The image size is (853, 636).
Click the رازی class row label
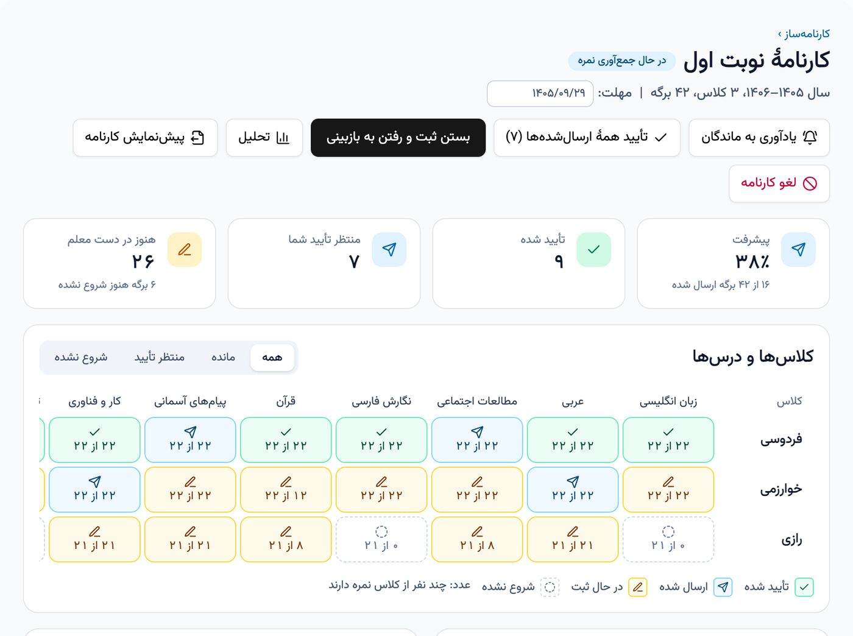coord(792,540)
